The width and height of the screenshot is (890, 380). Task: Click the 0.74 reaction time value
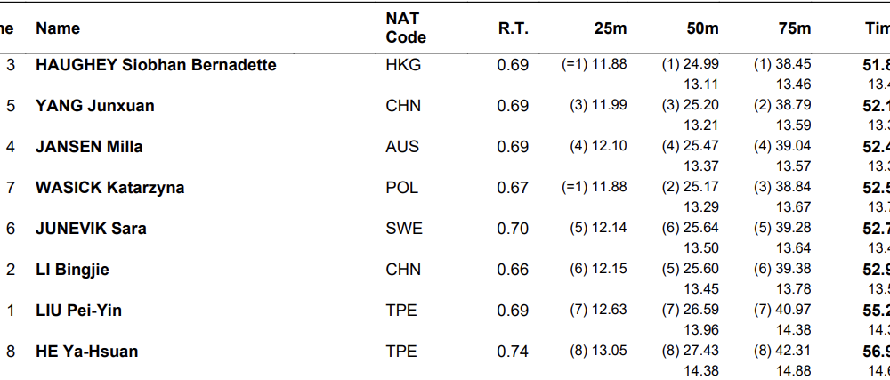[x=513, y=352]
